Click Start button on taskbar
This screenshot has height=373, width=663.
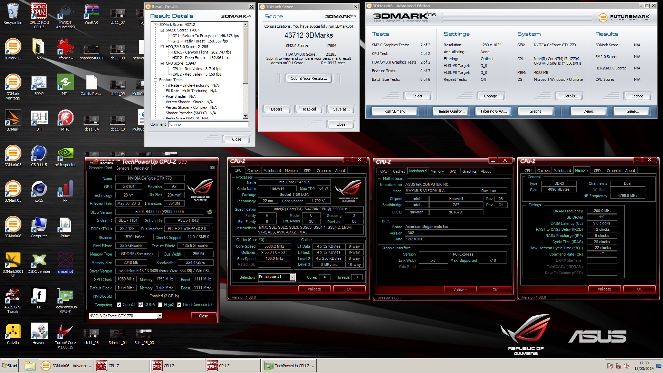pyautogui.click(x=10, y=366)
